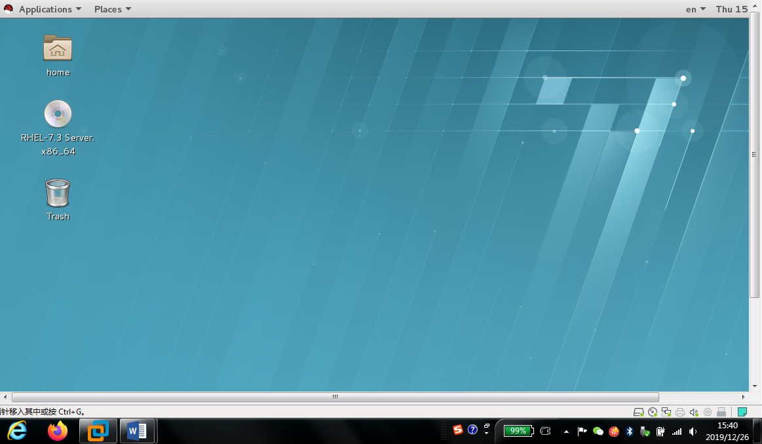Show hidden tray icons arrow

566,432
